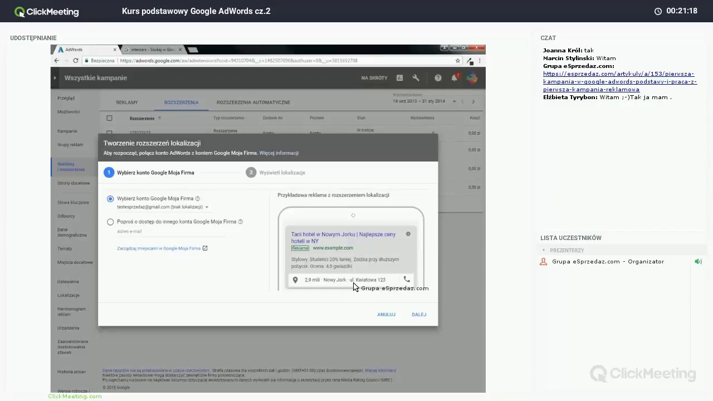Open the reports chart icon in AdWords header

tap(399, 78)
